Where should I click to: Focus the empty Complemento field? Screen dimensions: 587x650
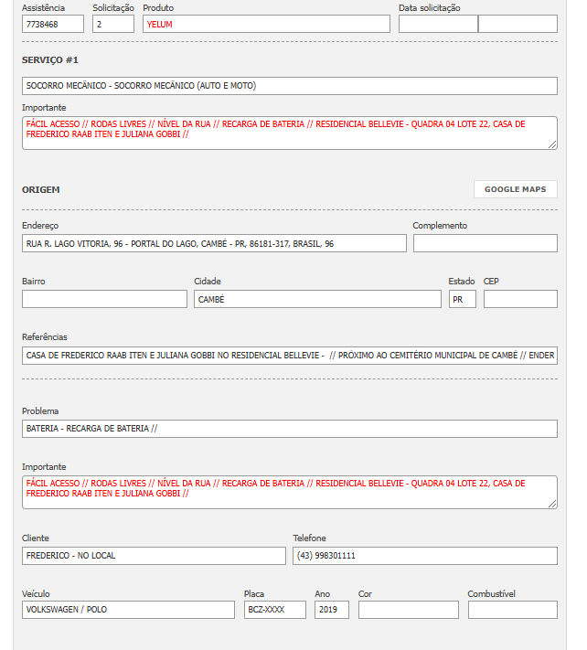(485, 243)
